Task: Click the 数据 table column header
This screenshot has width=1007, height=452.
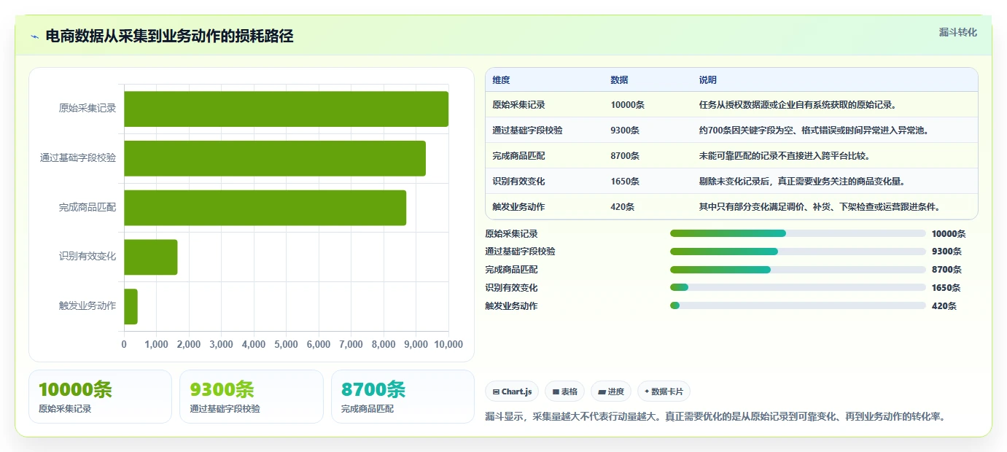Action: [619, 80]
